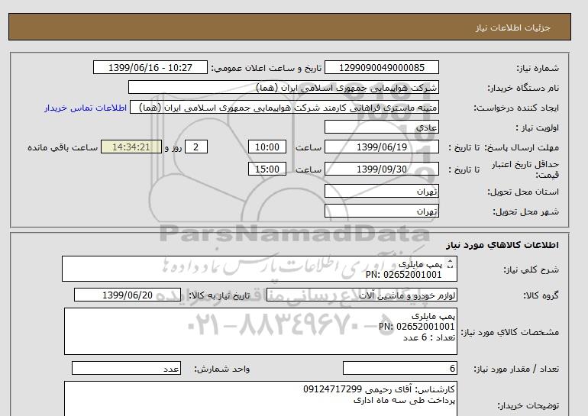
Task: Click the توضیحات خریدار label
Action: (528, 405)
